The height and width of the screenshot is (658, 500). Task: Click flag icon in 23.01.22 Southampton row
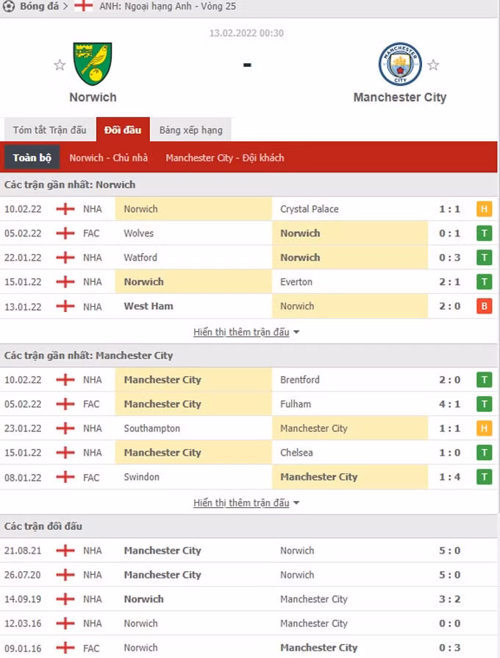65,428
